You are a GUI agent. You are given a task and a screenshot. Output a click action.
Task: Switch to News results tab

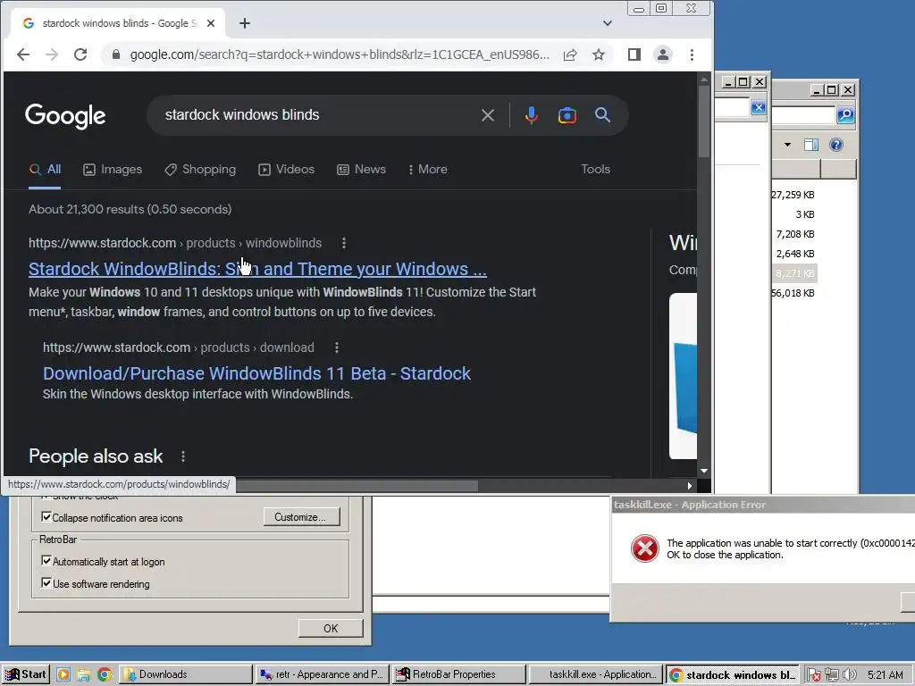pyautogui.click(x=361, y=170)
